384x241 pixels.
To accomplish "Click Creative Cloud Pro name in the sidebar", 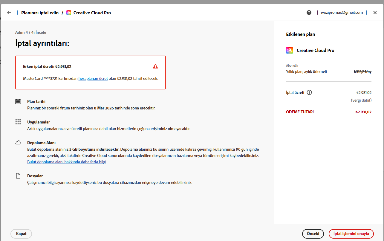I will tap(316, 51).
